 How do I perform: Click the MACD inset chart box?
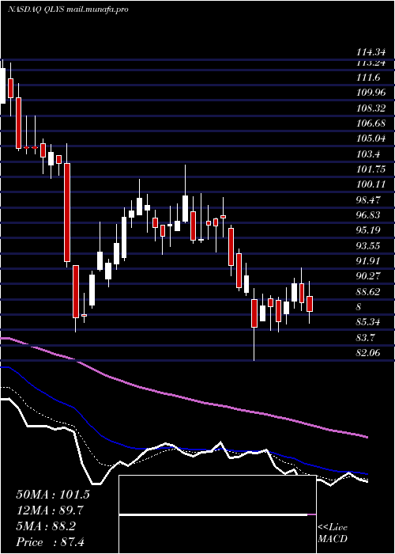click(x=217, y=514)
